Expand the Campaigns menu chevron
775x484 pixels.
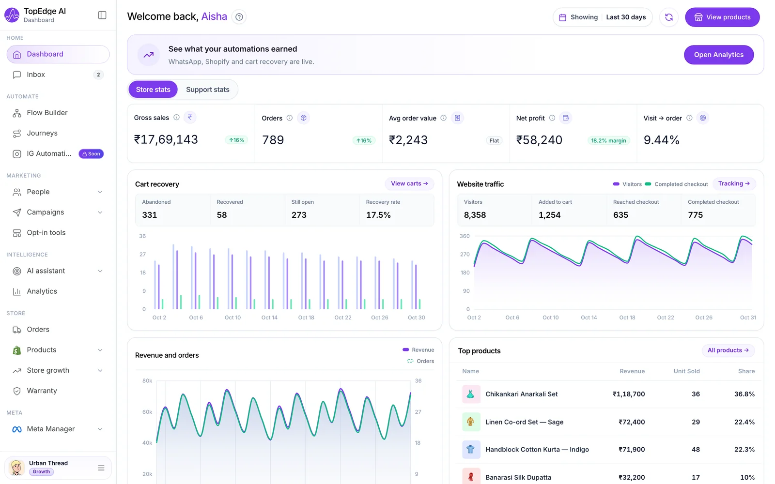pos(100,212)
